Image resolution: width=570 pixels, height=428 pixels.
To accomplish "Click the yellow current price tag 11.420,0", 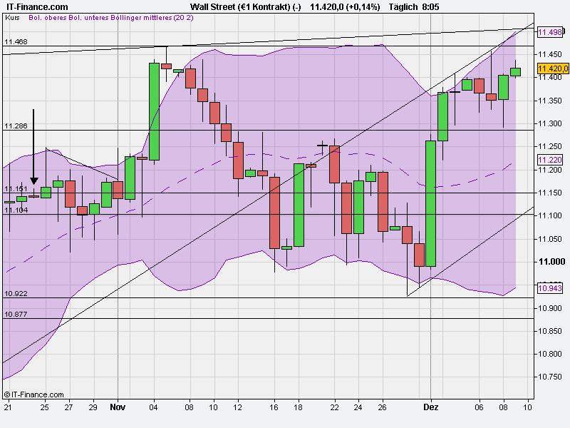I will (553, 68).
